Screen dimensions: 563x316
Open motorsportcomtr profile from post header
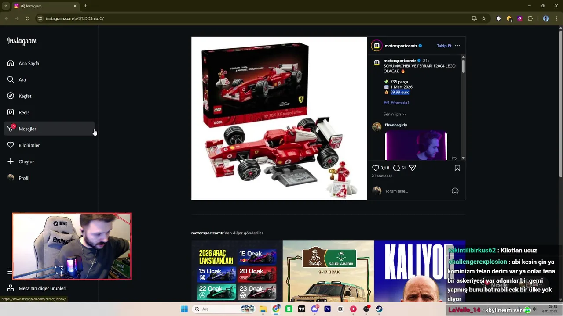pos(401,46)
